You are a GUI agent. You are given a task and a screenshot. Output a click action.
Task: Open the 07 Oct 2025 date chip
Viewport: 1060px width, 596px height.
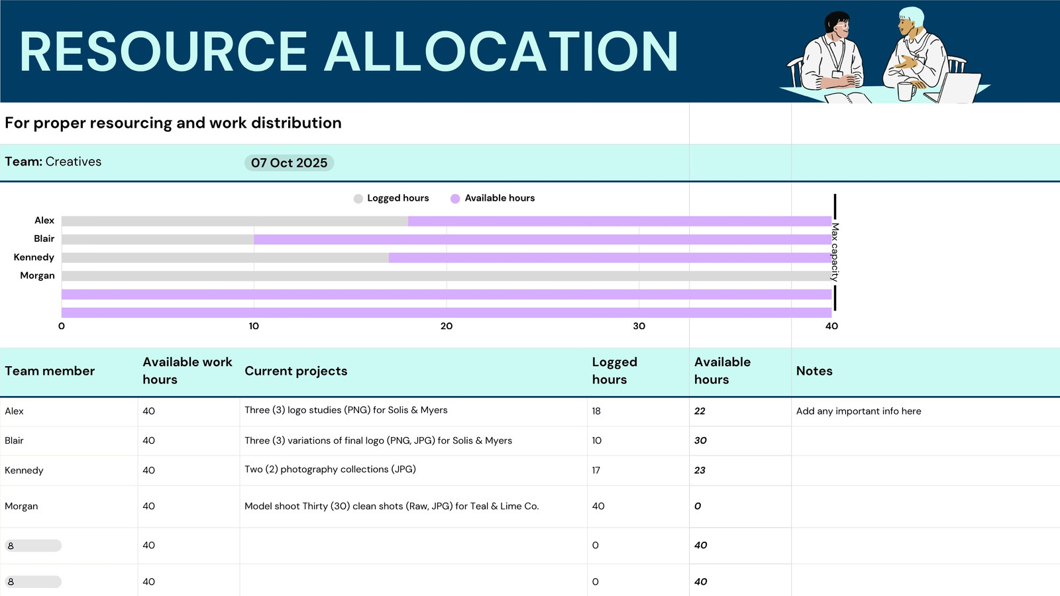(x=289, y=163)
